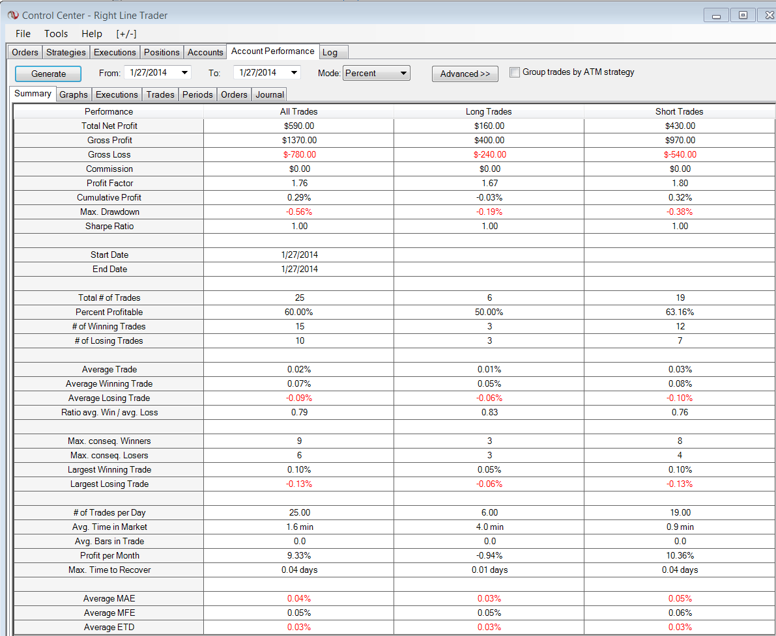
Task: Click the $1370.00 gross profit value
Action: pos(300,141)
